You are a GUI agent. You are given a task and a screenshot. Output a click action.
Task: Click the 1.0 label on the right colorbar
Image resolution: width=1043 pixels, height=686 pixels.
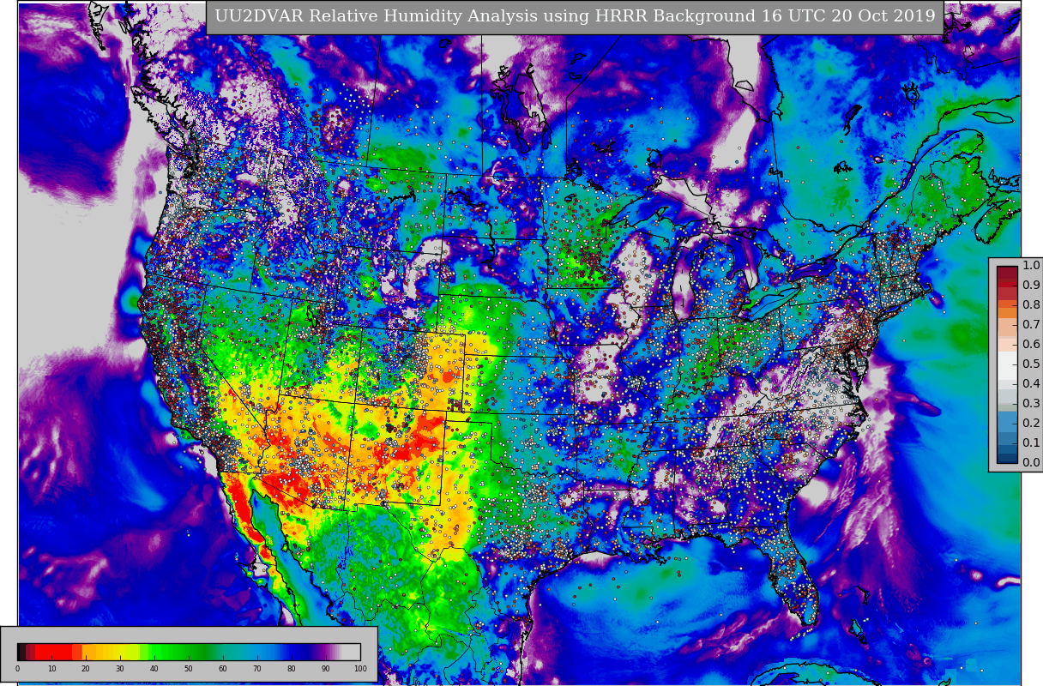(x=1031, y=266)
